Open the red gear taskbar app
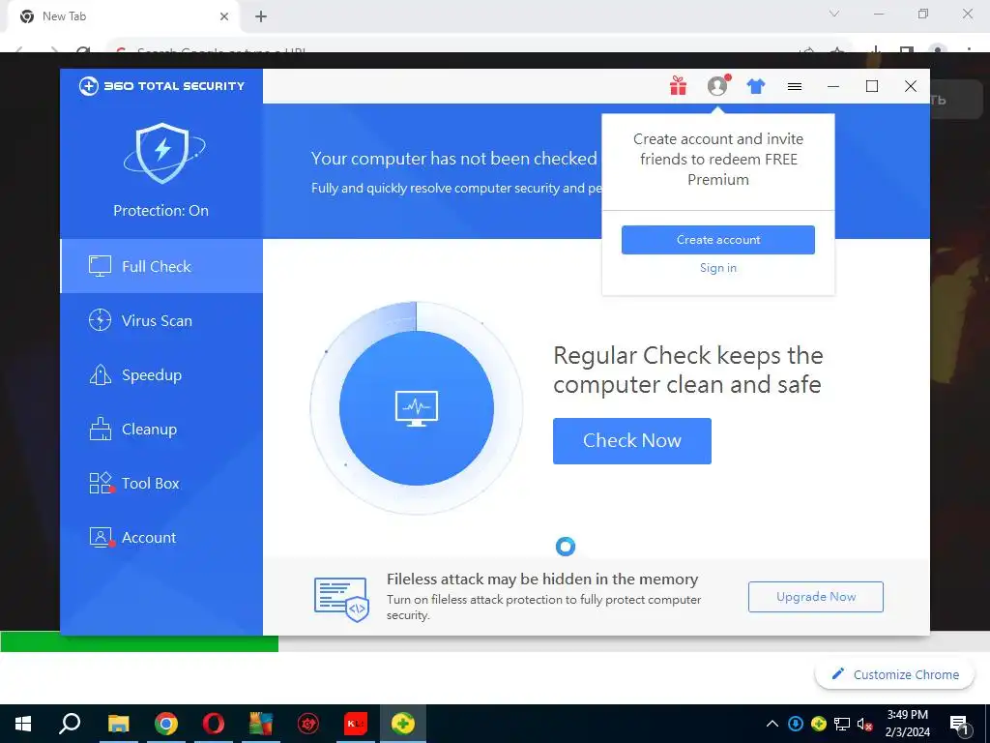 tap(308, 724)
